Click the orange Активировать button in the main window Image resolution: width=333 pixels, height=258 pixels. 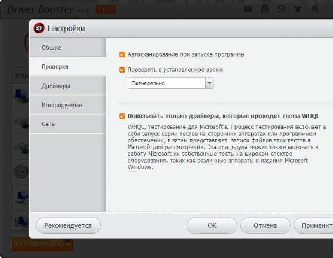42,244
